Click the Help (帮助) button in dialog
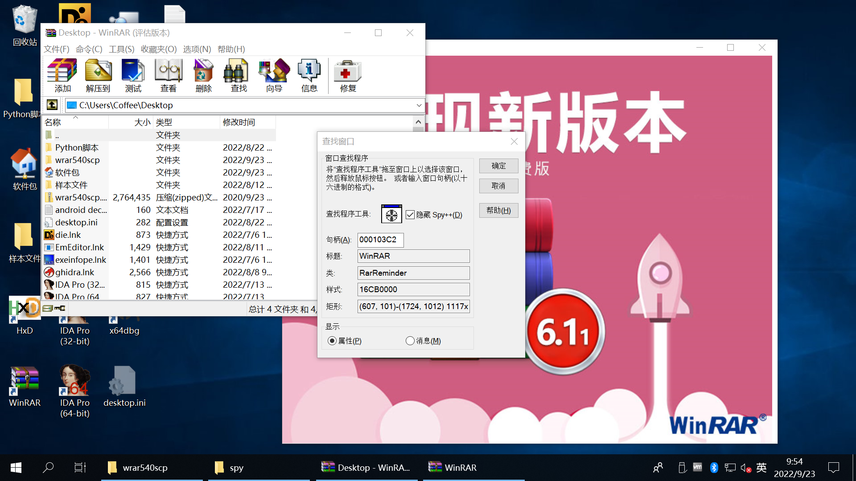The image size is (856, 481). (498, 210)
